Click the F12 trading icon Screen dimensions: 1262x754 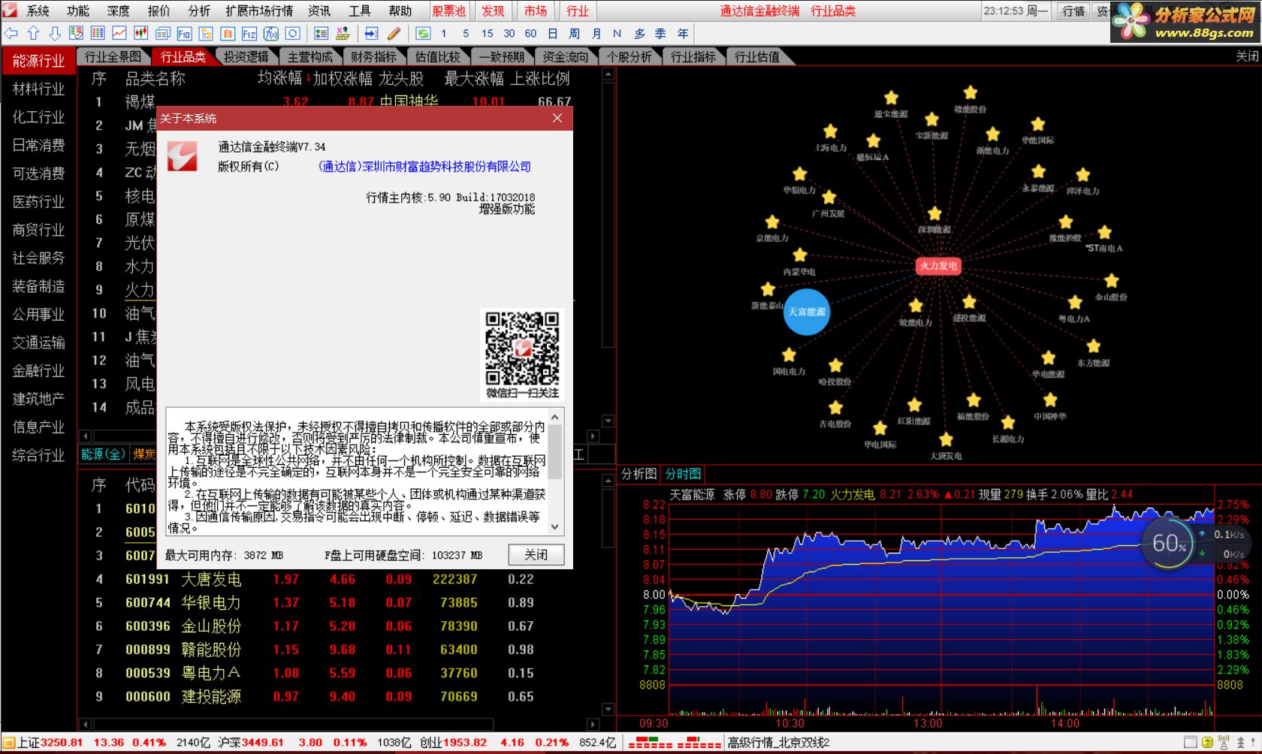click(249, 33)
